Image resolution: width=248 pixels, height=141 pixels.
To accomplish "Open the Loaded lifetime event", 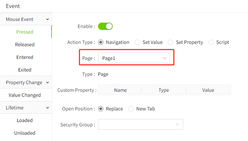I will [x=25, y=120].
